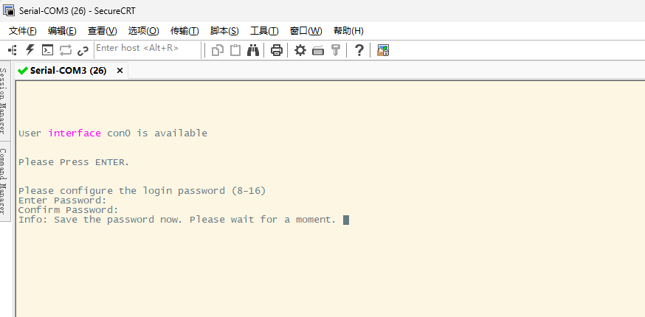Click the Public Key key icon

336,51
